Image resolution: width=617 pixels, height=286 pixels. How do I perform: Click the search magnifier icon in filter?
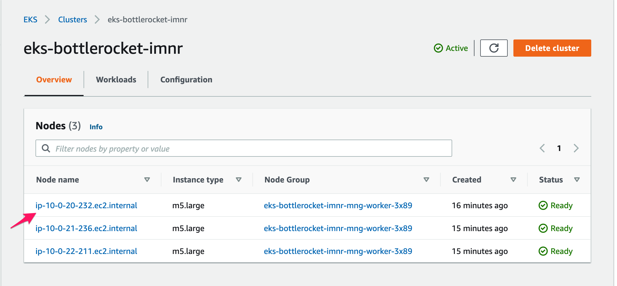click(46, 148)
